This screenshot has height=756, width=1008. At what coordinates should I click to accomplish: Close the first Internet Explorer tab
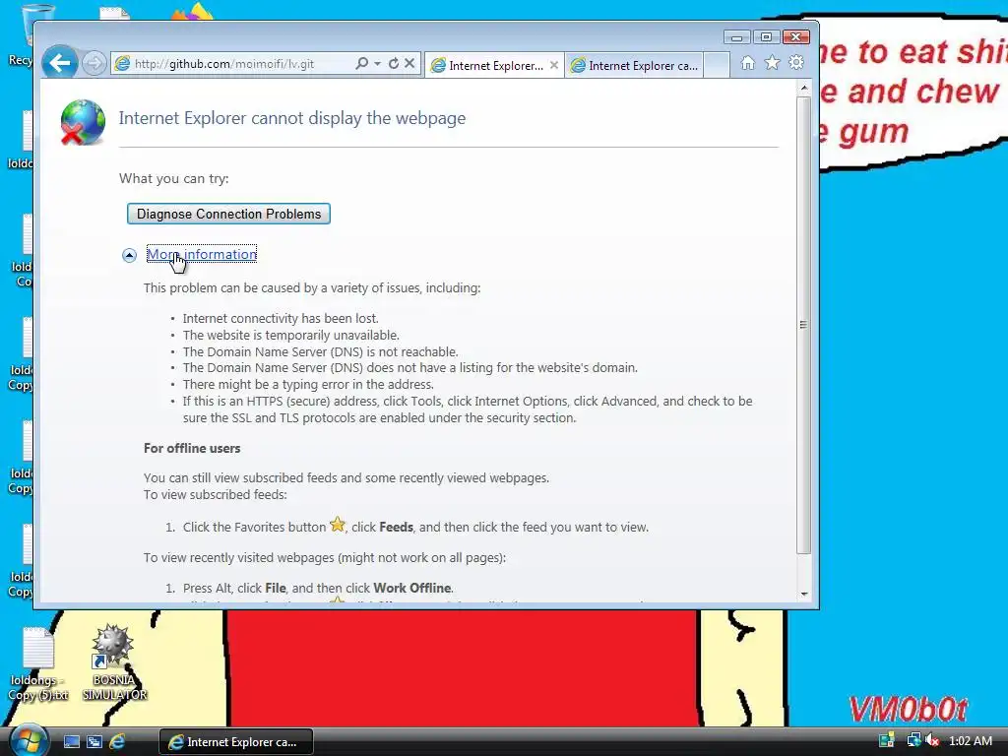point(554,65)
